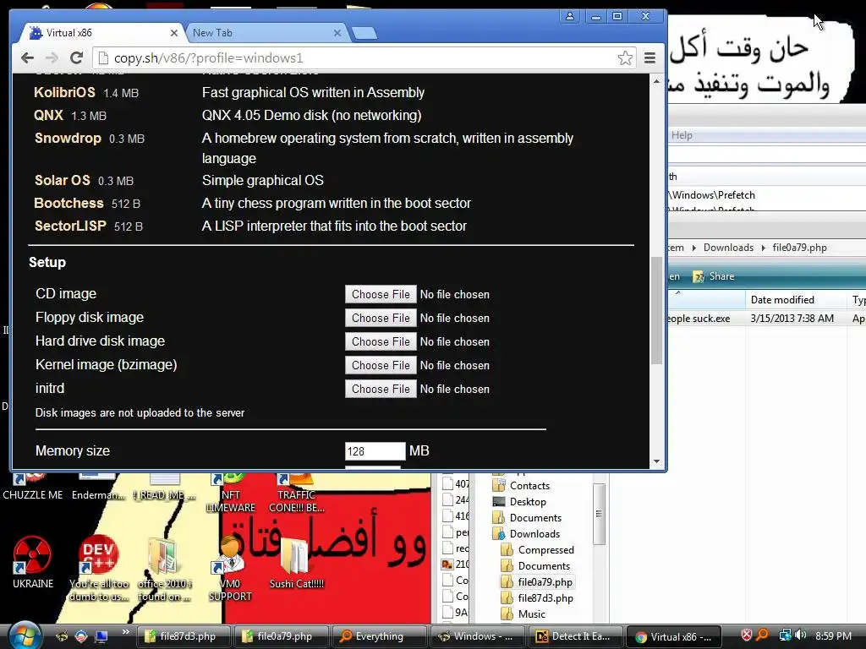
Task: Click the Chrome page vertical scrollbar thumb
Action: pyautogui.click(x=656, y=311)
